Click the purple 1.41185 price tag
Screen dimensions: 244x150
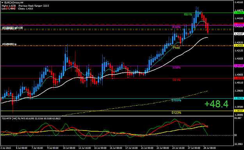click(x=239, y=66)
